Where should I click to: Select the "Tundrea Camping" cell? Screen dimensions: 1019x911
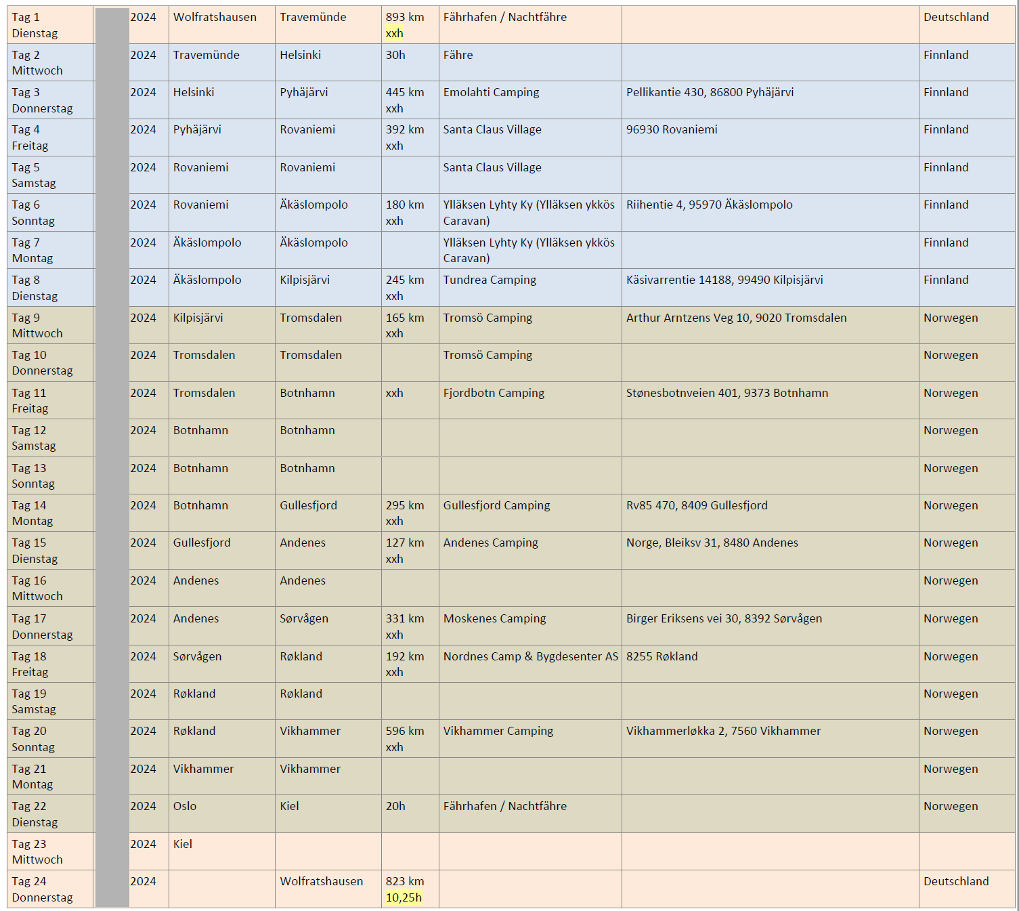(x=490, y=280)
